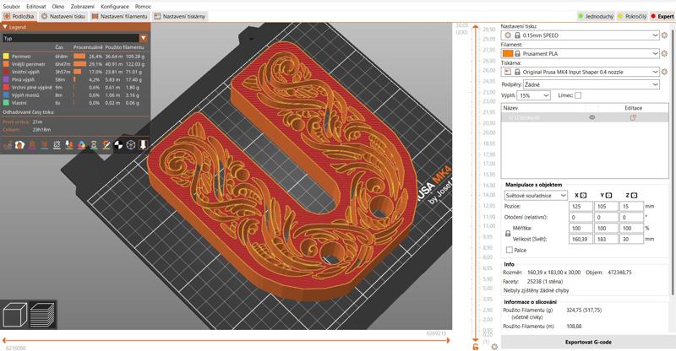Open printer settings gear next to Original Prusa MK4
Image resolution: width=676 pixels, height=351 pixels.
[x=664, y=72]
